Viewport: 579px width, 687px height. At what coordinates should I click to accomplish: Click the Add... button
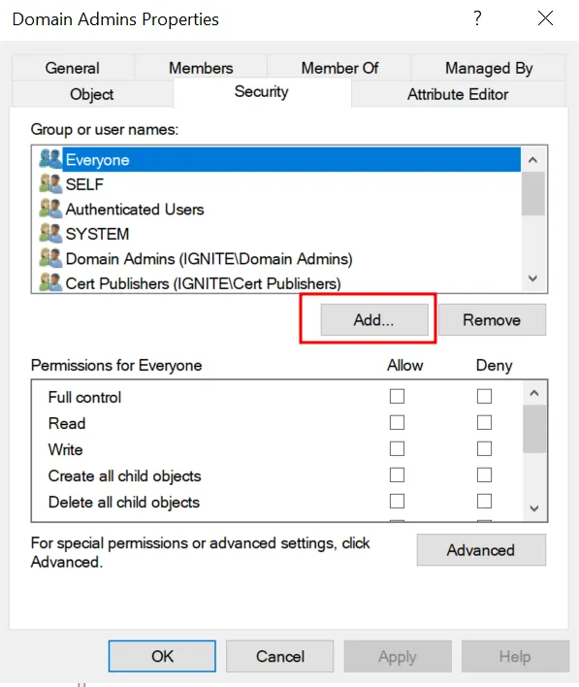coord(374,320)
